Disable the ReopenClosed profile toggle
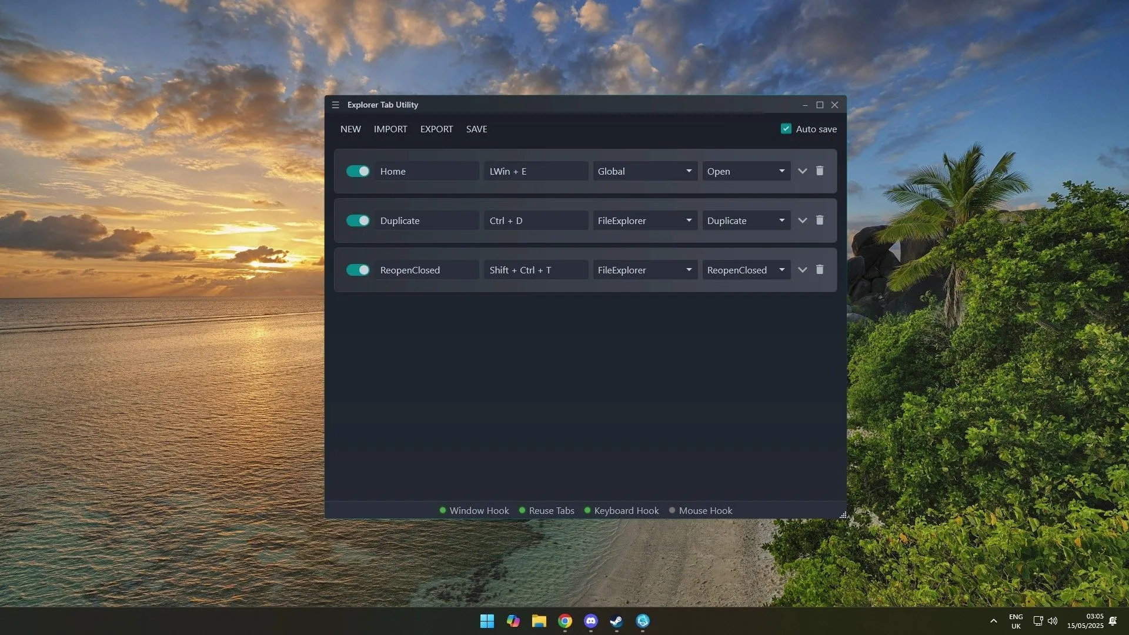Screen dimensions: 1129x635 (358, 270)
